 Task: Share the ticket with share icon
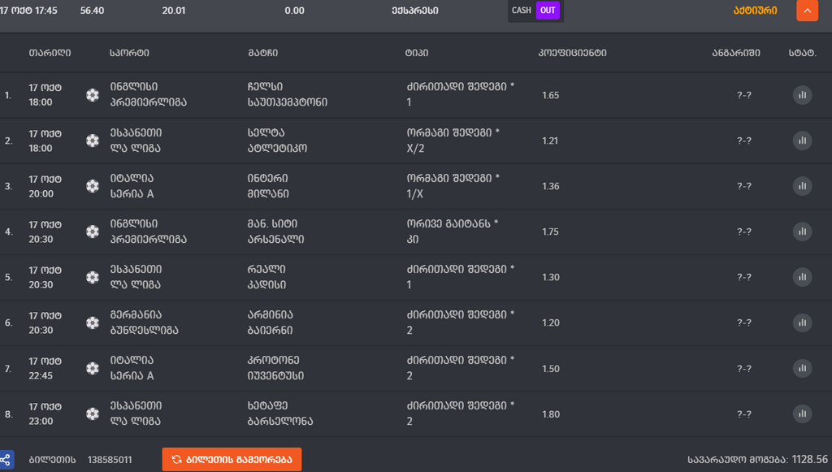(6, 459)
